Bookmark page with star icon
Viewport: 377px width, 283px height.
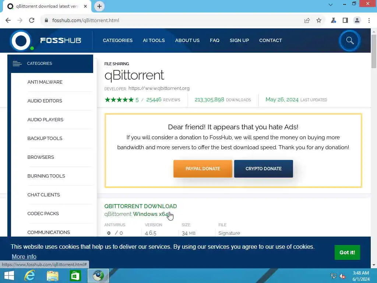(x=319, y=21)
